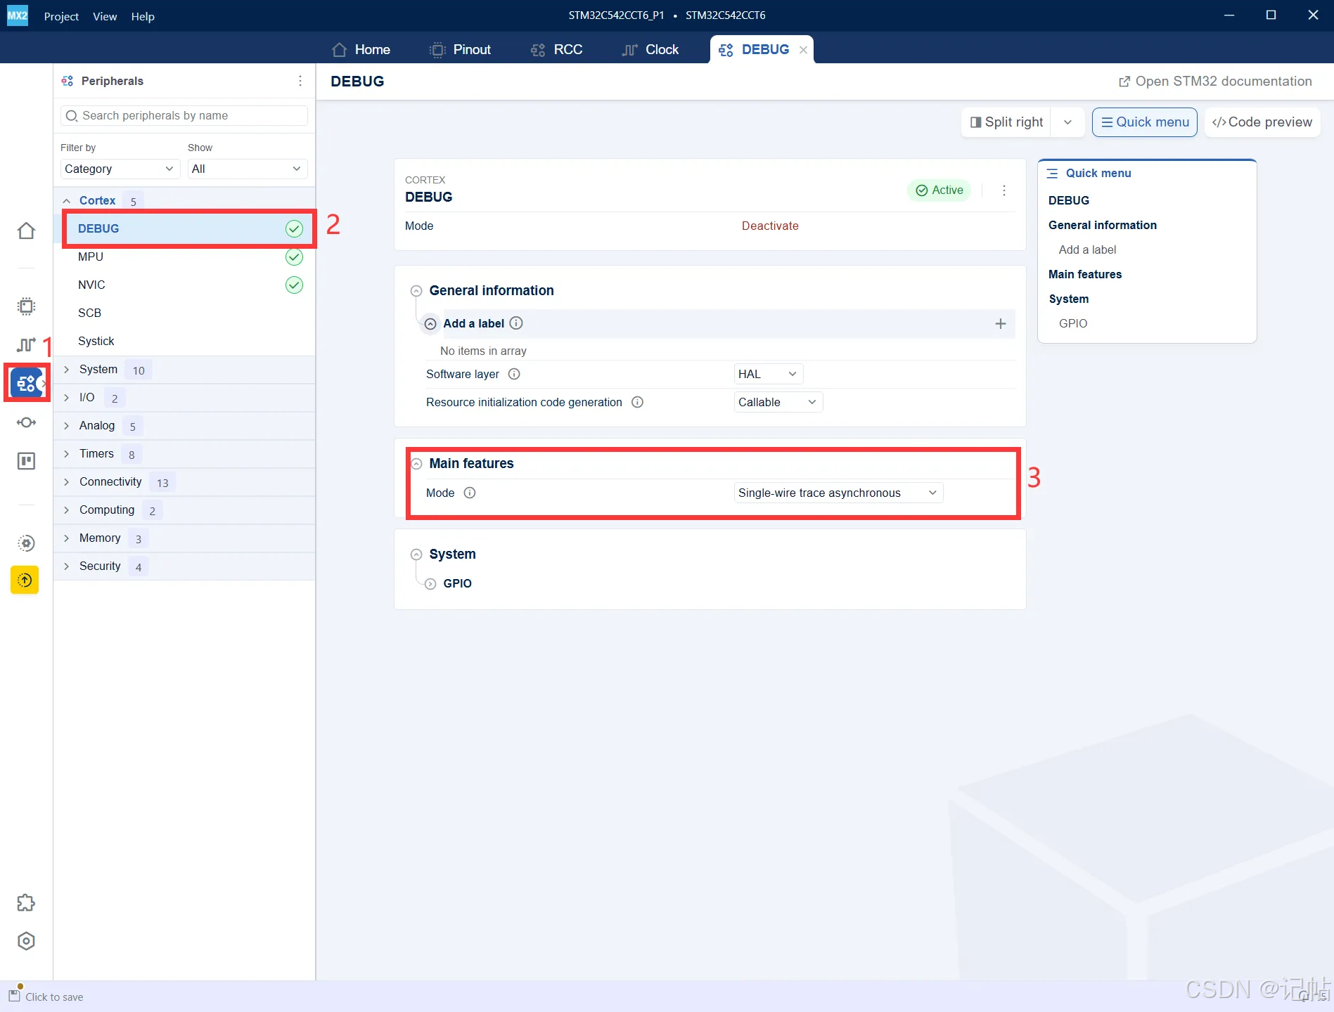Expand the Security category
Image resolution: width=1334 pixels, height=1012 pixels.
point(67,566)
